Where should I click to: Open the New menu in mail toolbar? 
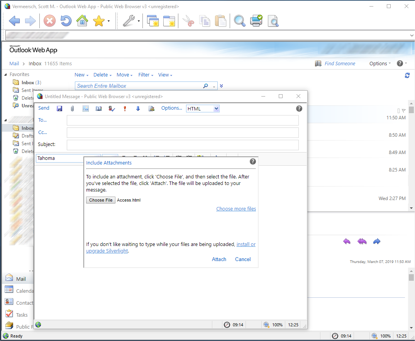tap(81, 75)
